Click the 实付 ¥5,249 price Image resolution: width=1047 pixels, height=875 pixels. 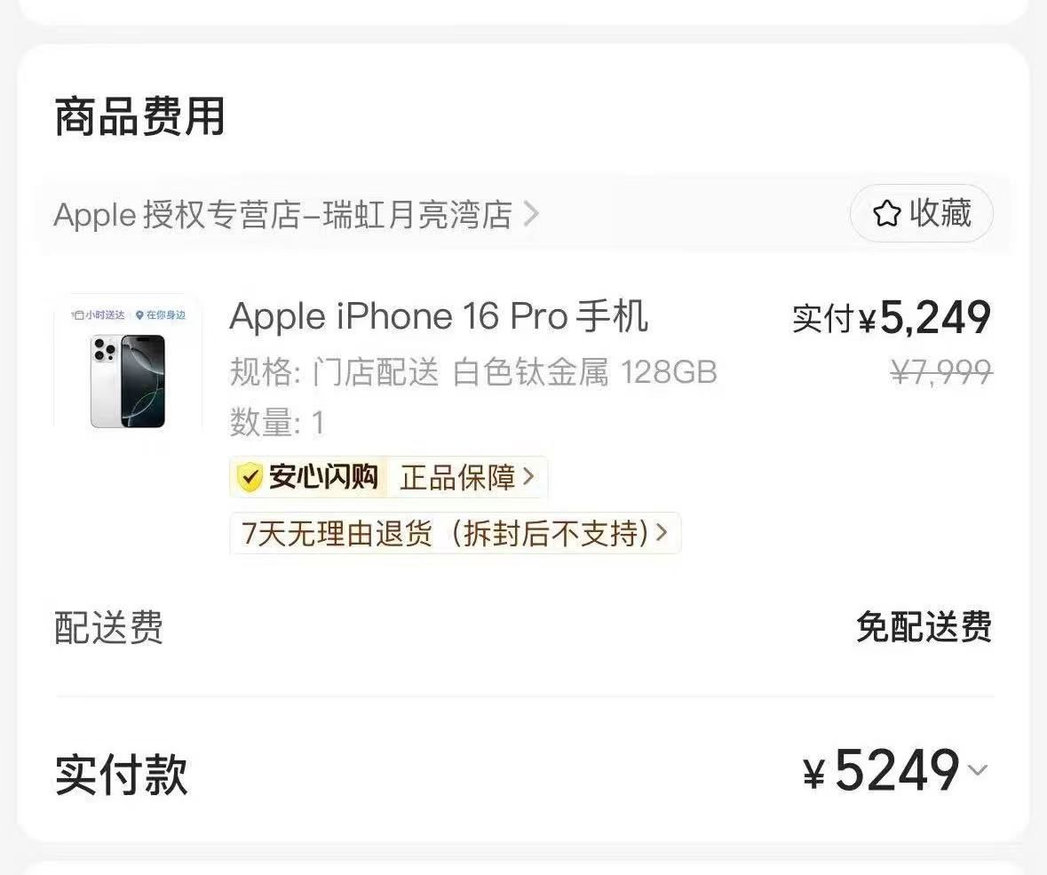tap(892, 318)
